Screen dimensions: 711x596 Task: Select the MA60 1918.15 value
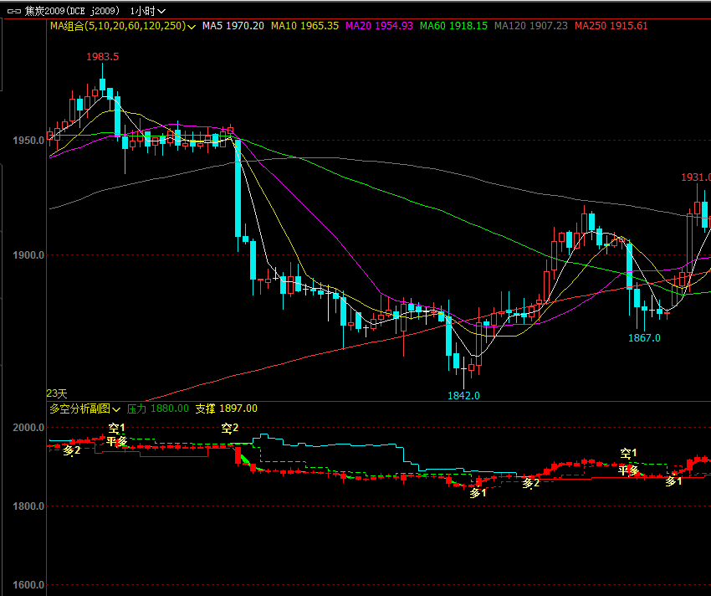pyautogui.click(x=453, y=26)
